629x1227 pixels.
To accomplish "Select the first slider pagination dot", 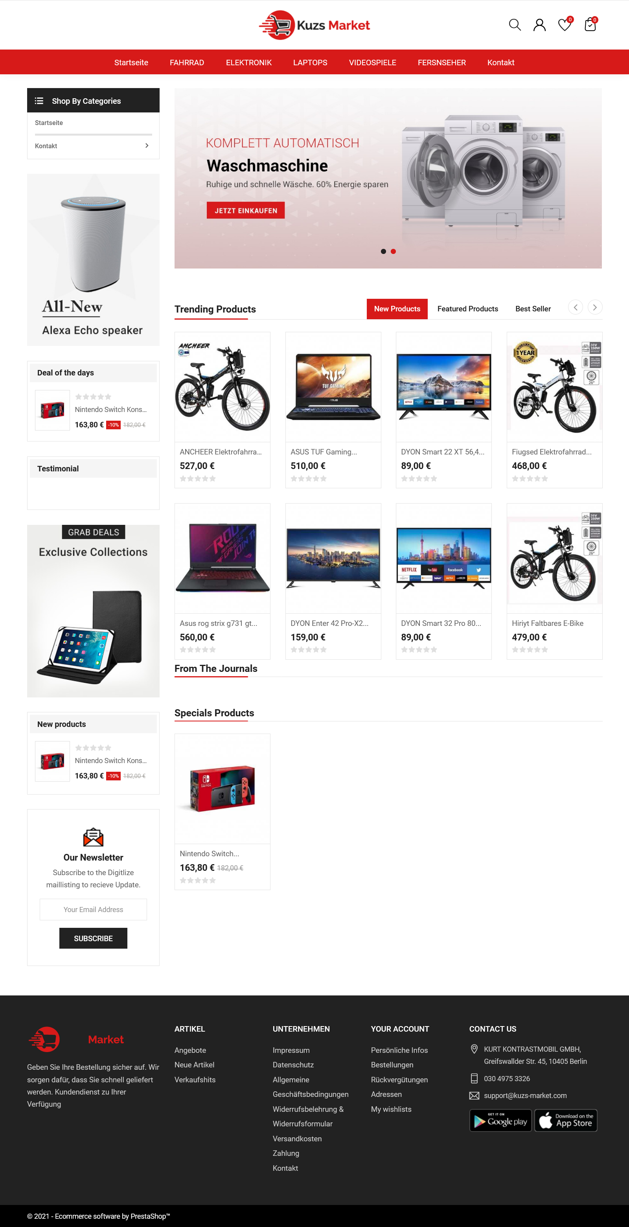I will [383, 252].
